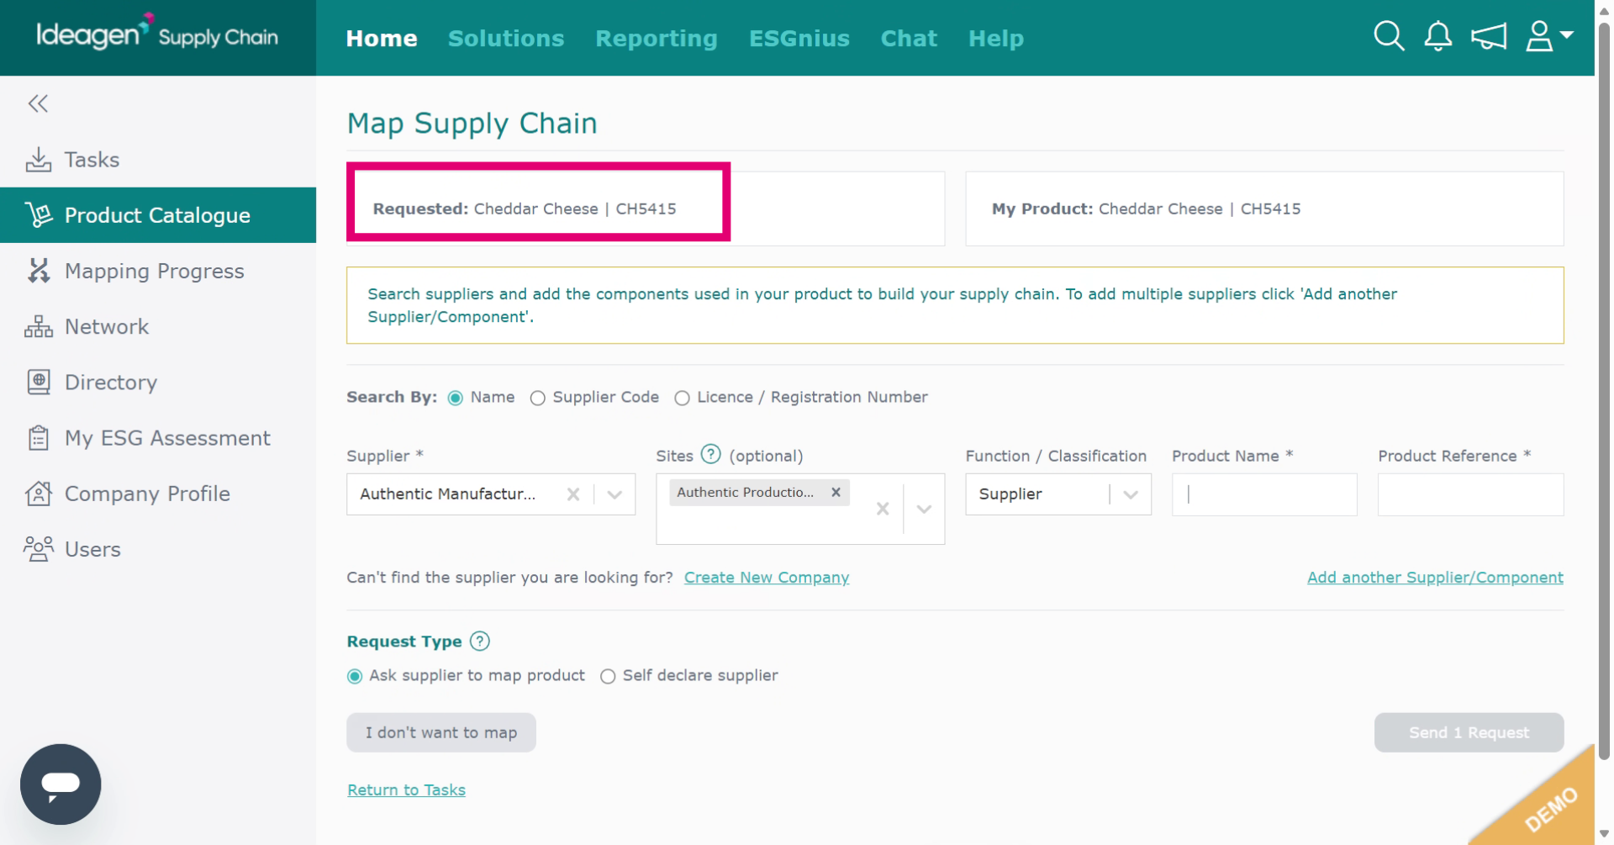Show help for Sites field

[711, 455]
